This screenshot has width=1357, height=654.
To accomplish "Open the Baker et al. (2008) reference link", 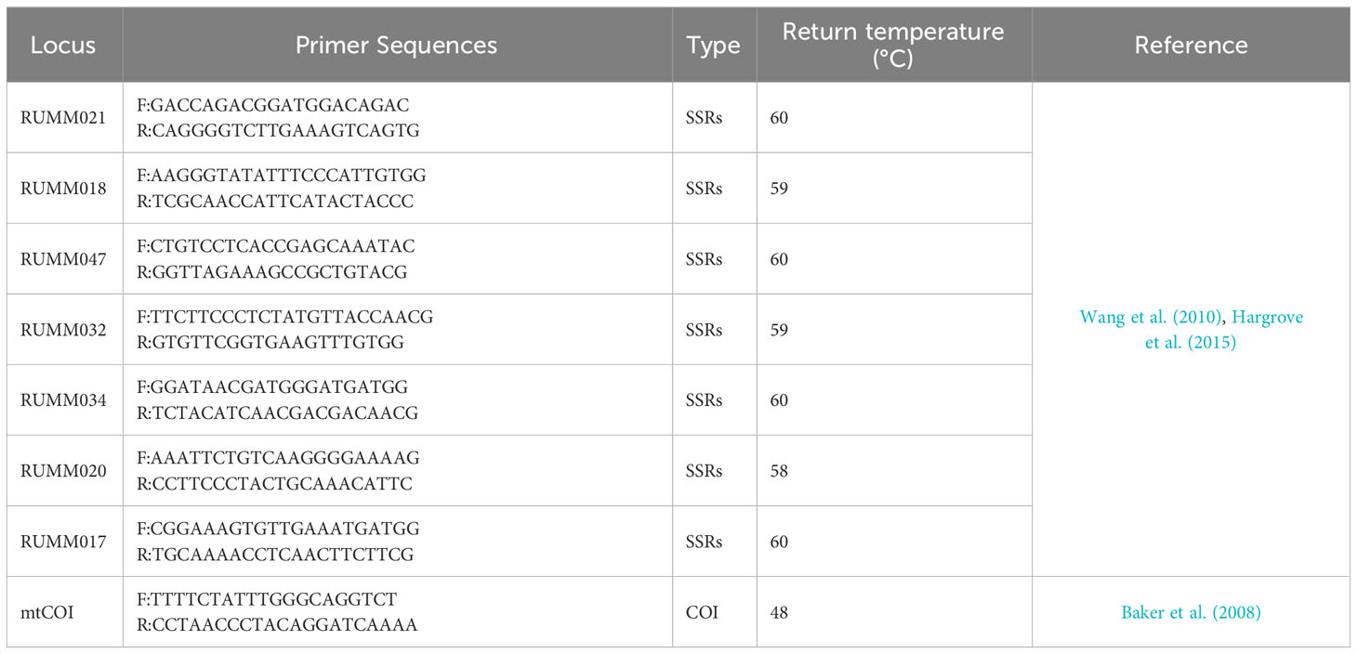I will (1191, 612).
